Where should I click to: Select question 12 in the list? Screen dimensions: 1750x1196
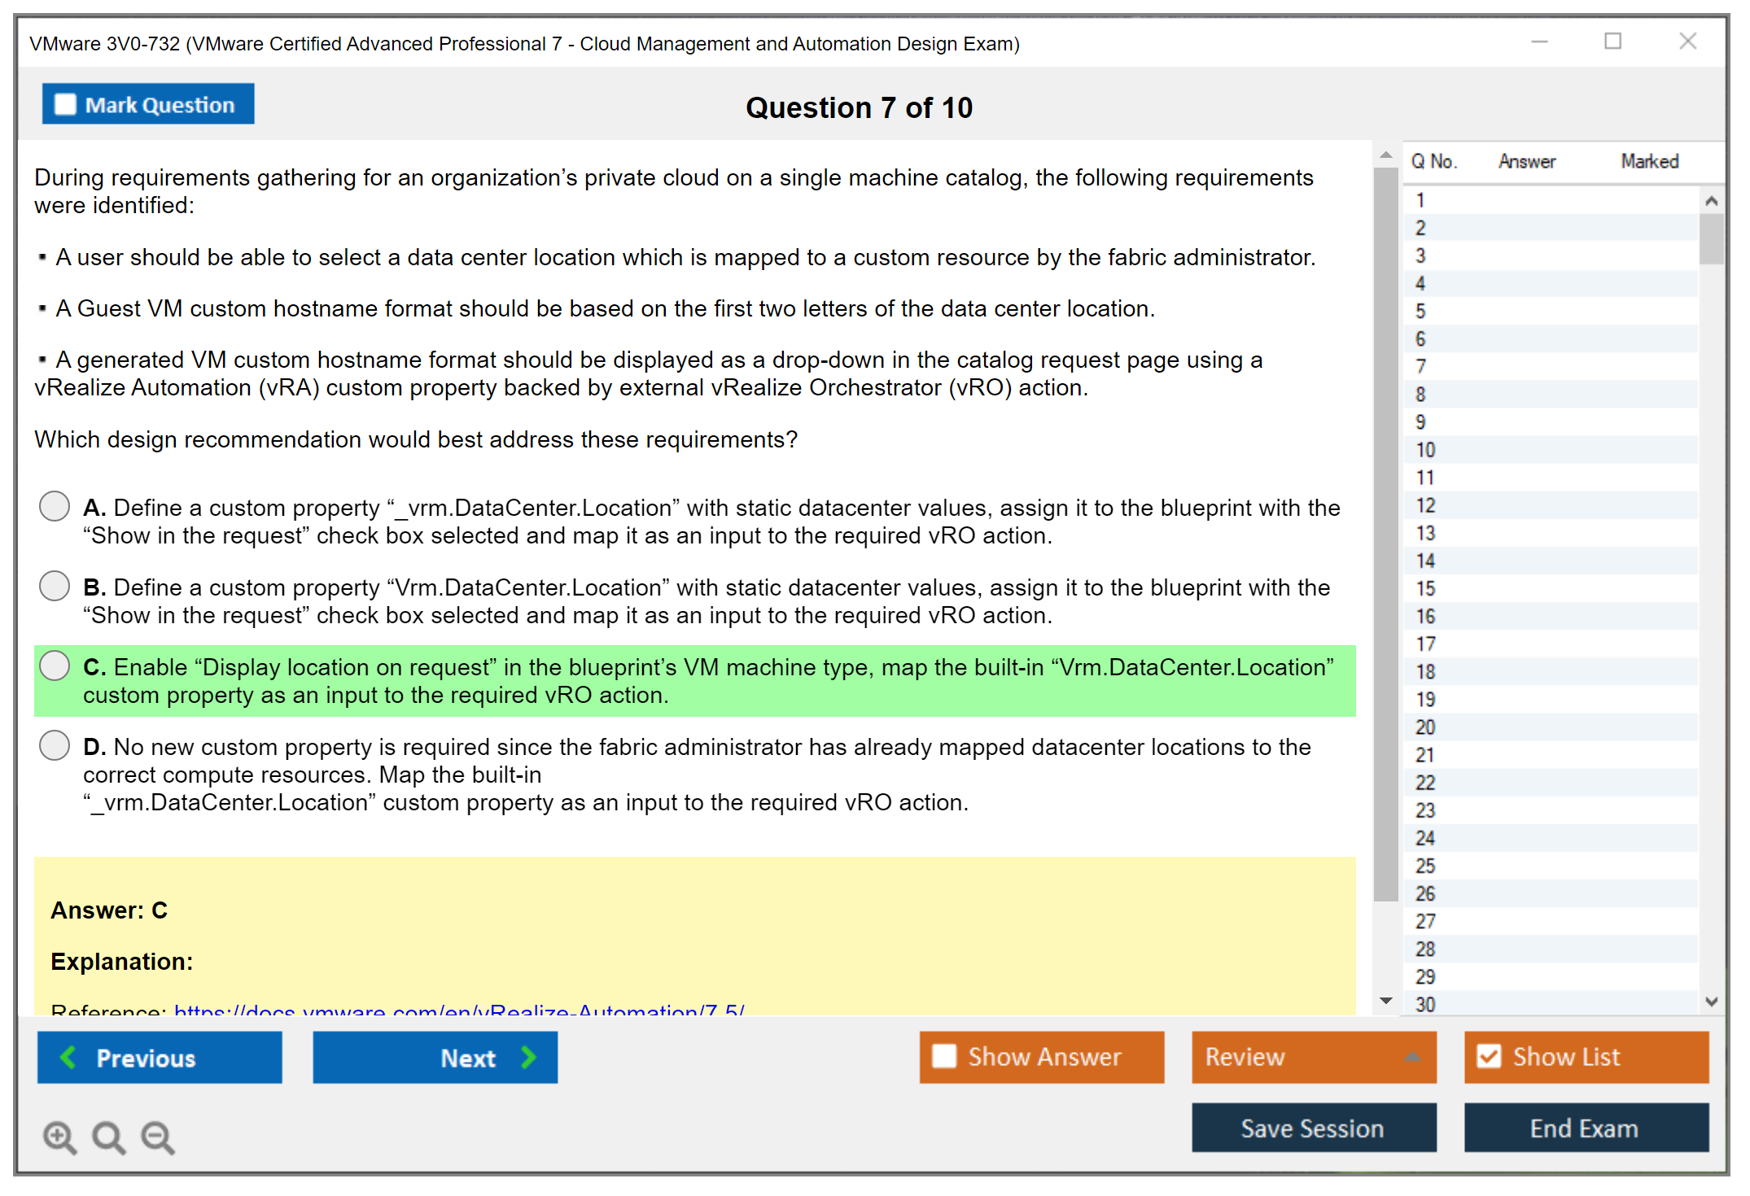[1425, 505]
